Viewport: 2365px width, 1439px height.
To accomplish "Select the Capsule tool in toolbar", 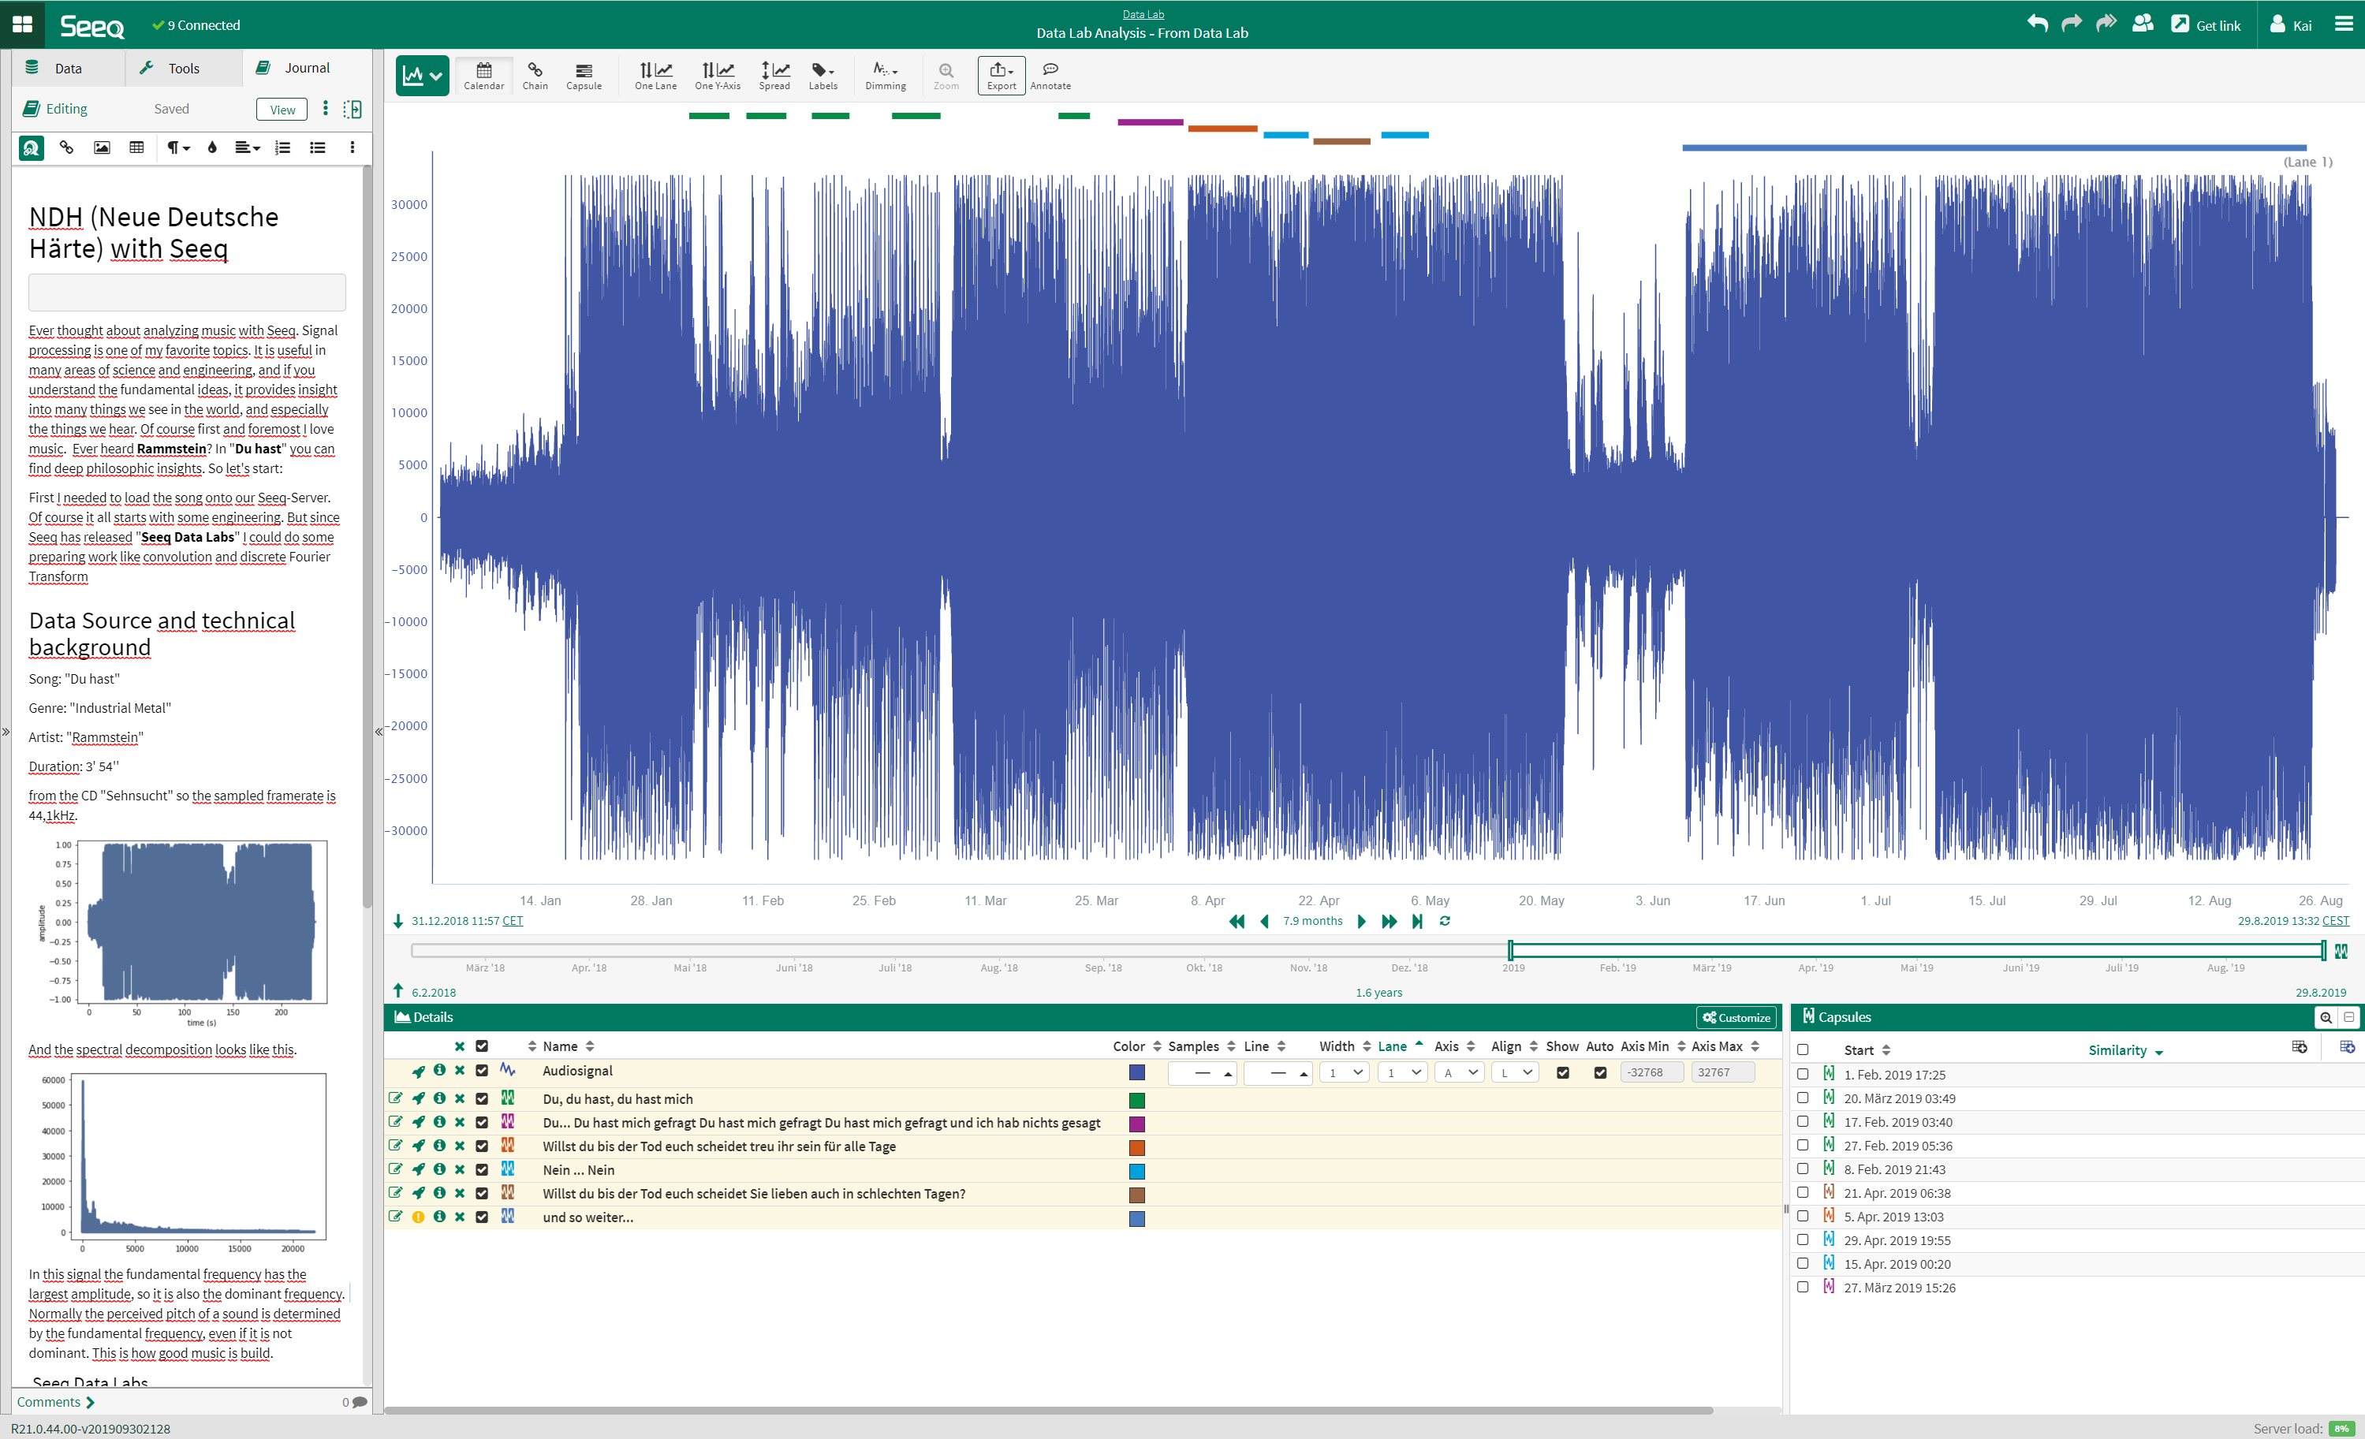I will coord(584,74).
